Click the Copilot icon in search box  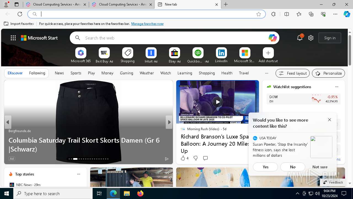coord(272,38)
